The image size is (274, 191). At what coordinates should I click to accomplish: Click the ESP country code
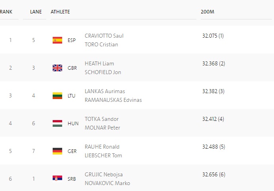pos(72,40)
